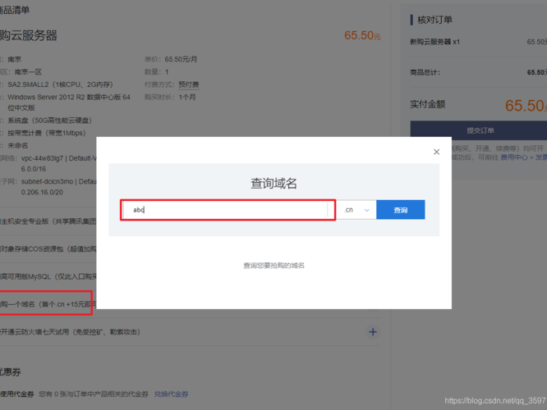
Task: Click the 核对订单 heading
Action: (x=434, y=20)
